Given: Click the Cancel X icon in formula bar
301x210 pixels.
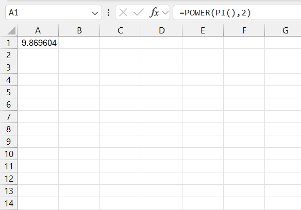Looking at the screenshot, I should click(123, 13).
